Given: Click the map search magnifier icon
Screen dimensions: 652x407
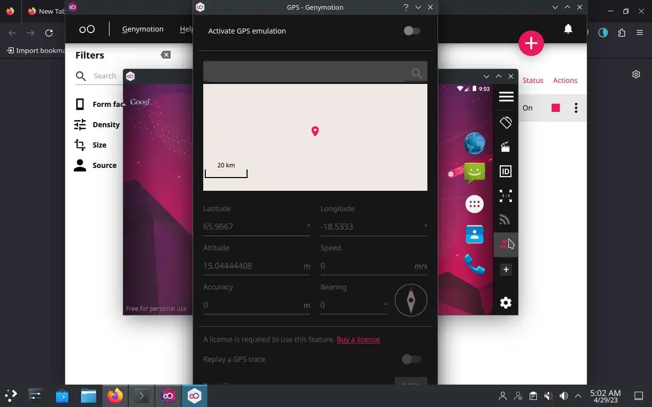Looking at the screenshot, I should [x=417, y=74].
